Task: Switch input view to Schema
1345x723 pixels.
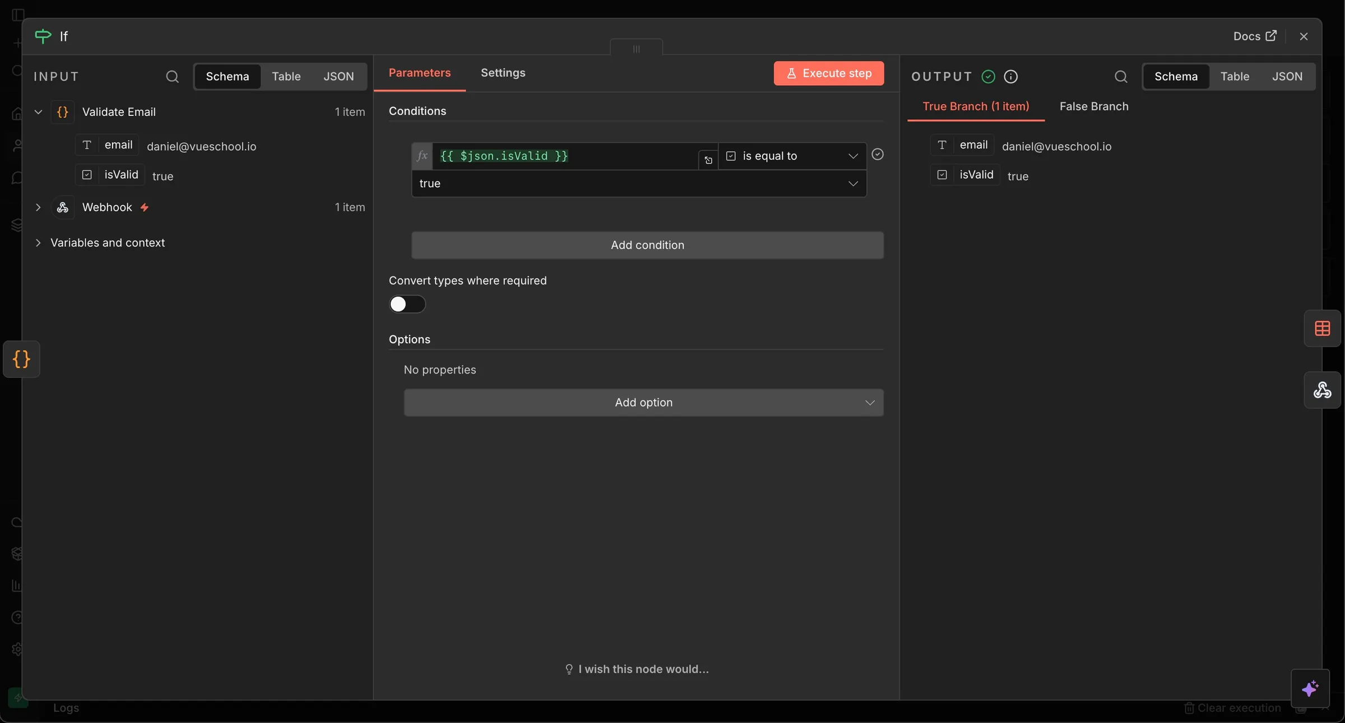Action: pos(227,76)
